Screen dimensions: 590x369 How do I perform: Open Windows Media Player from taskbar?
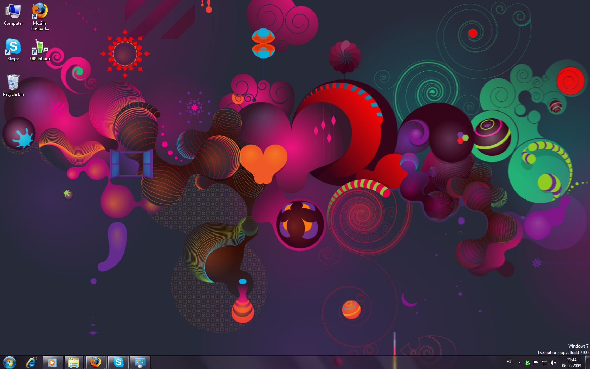tap(53, 362)
